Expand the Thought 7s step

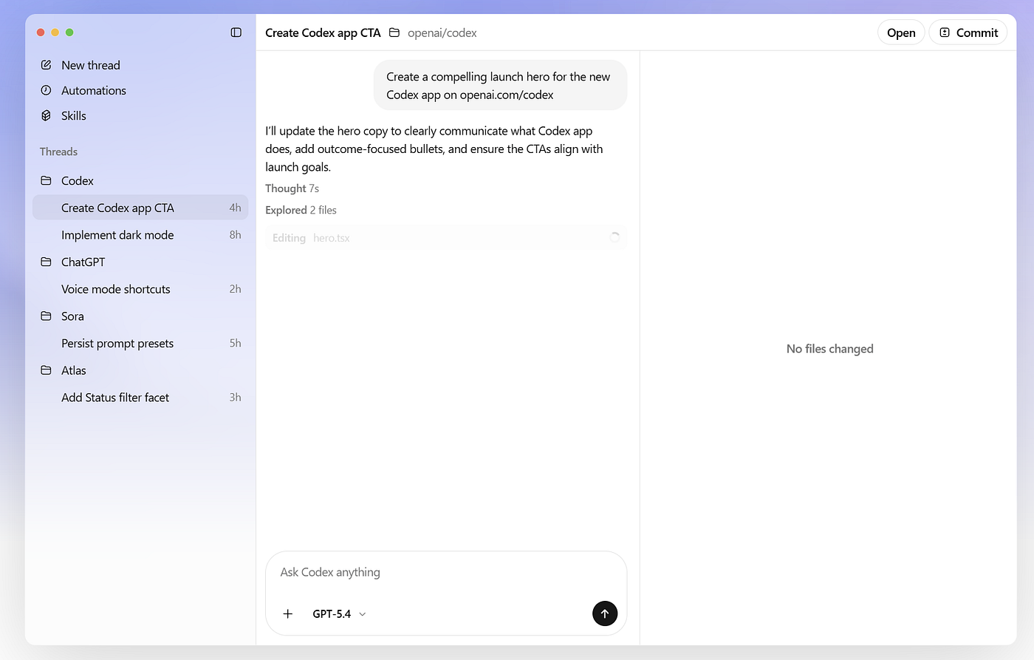pyautogui.click(x=292, y=188)
